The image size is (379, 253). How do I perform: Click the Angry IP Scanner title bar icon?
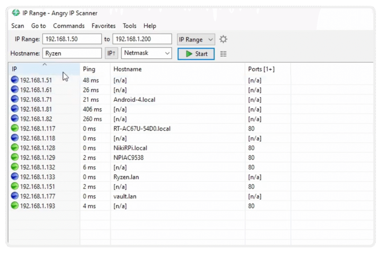pyautogui.click(x=16, y=13)
